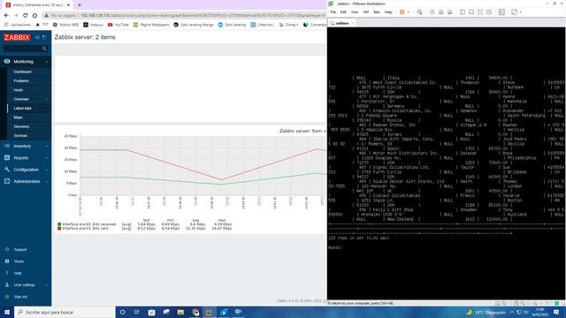Click the Reports chart icon
The height and width of the screenshot is (318, 566).
point(7,158)
